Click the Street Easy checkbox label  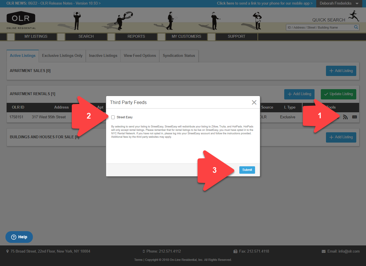(125, 117)
